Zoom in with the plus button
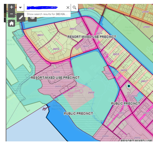This screenshot has width=153, height=144. pyautogui.click(x=12, y=7)
